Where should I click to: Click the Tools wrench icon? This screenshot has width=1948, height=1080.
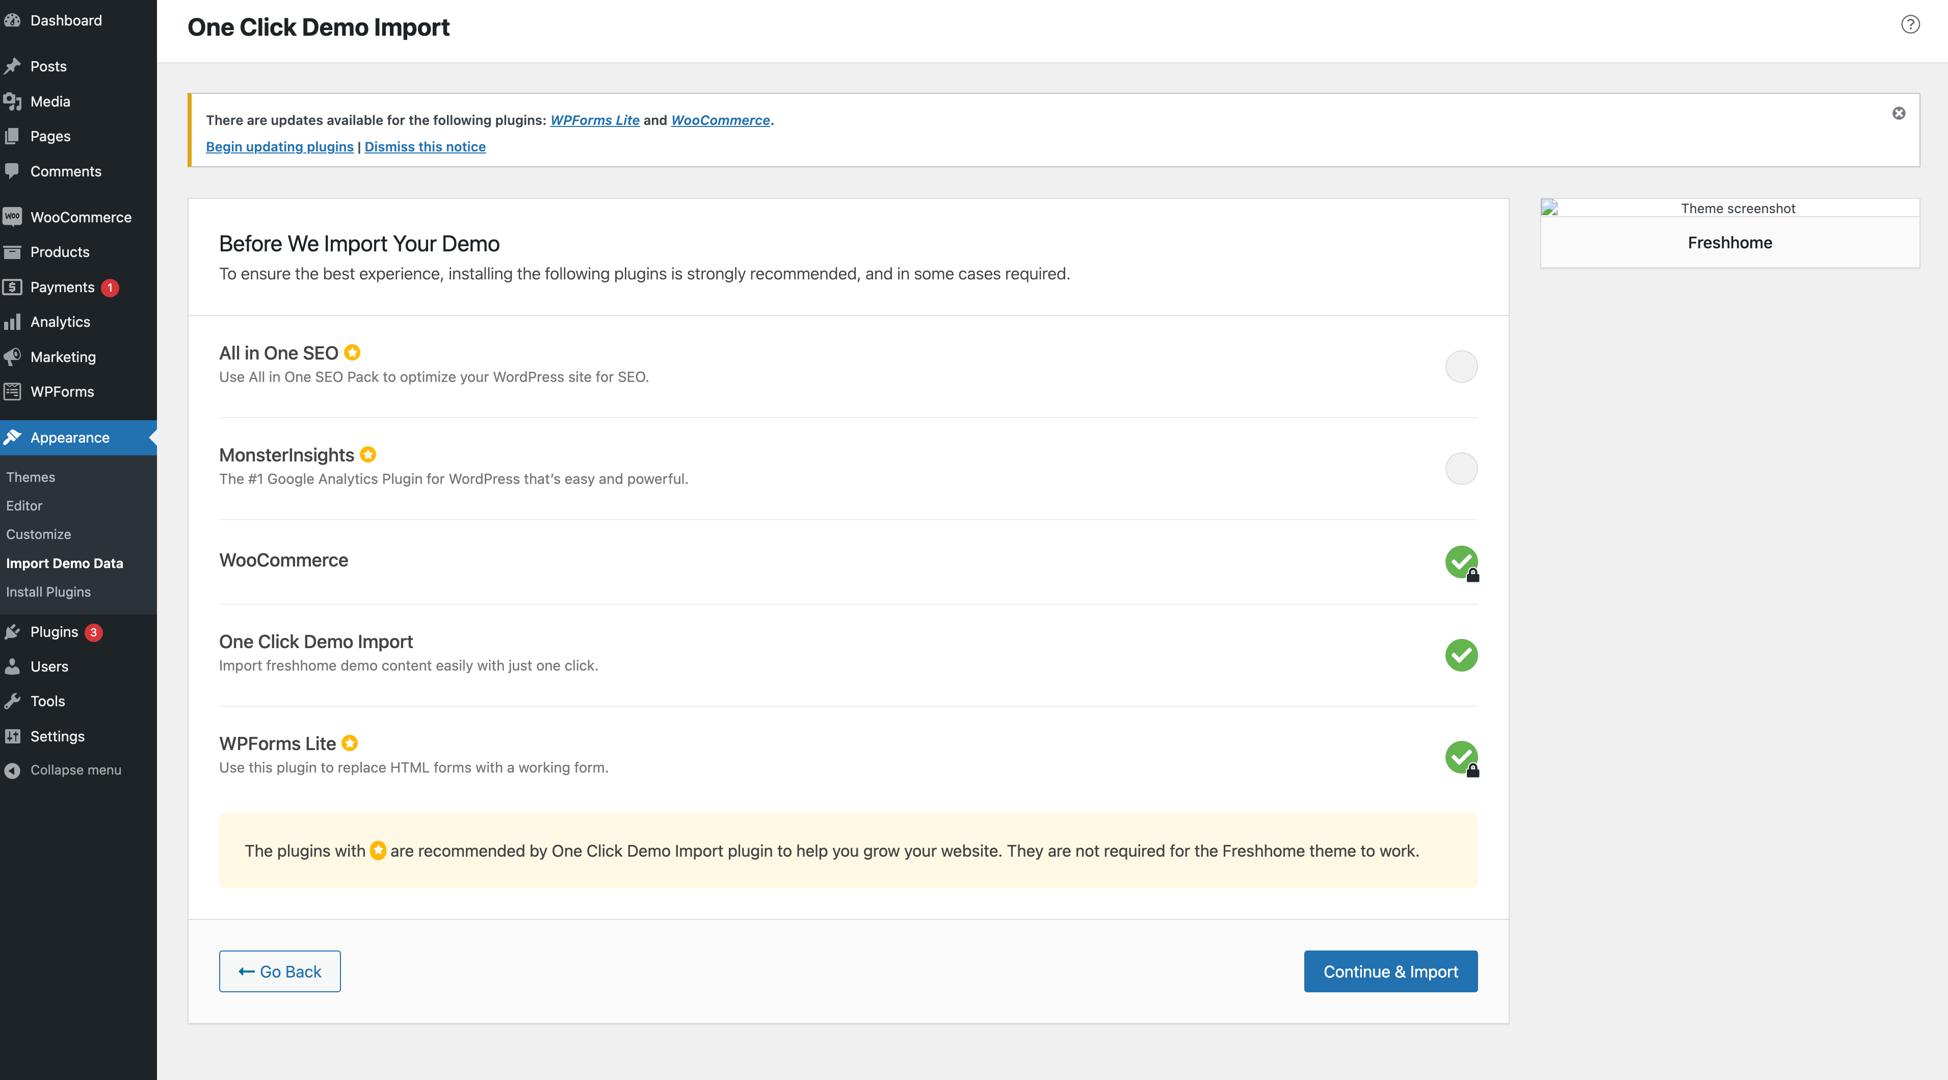[x=13, y=701]
